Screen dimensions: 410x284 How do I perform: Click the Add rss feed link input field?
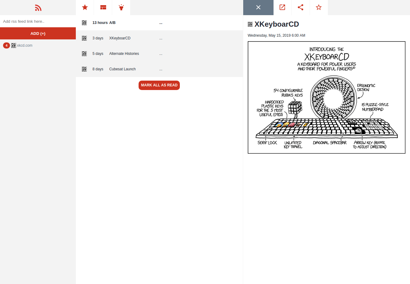coord(38,21)
